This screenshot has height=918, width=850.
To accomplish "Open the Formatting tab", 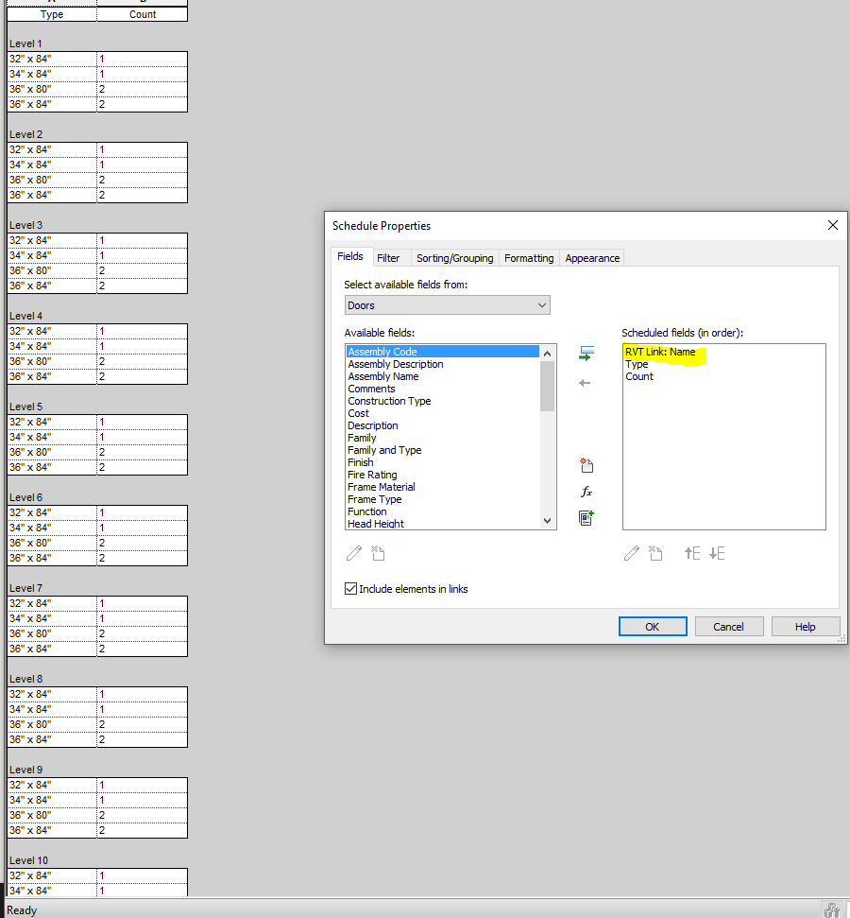I will click(529, 258).
